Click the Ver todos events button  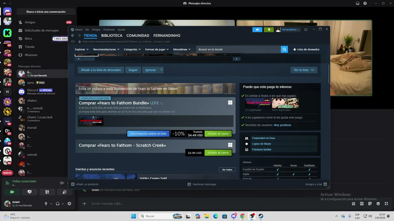(x=227, y=170)
